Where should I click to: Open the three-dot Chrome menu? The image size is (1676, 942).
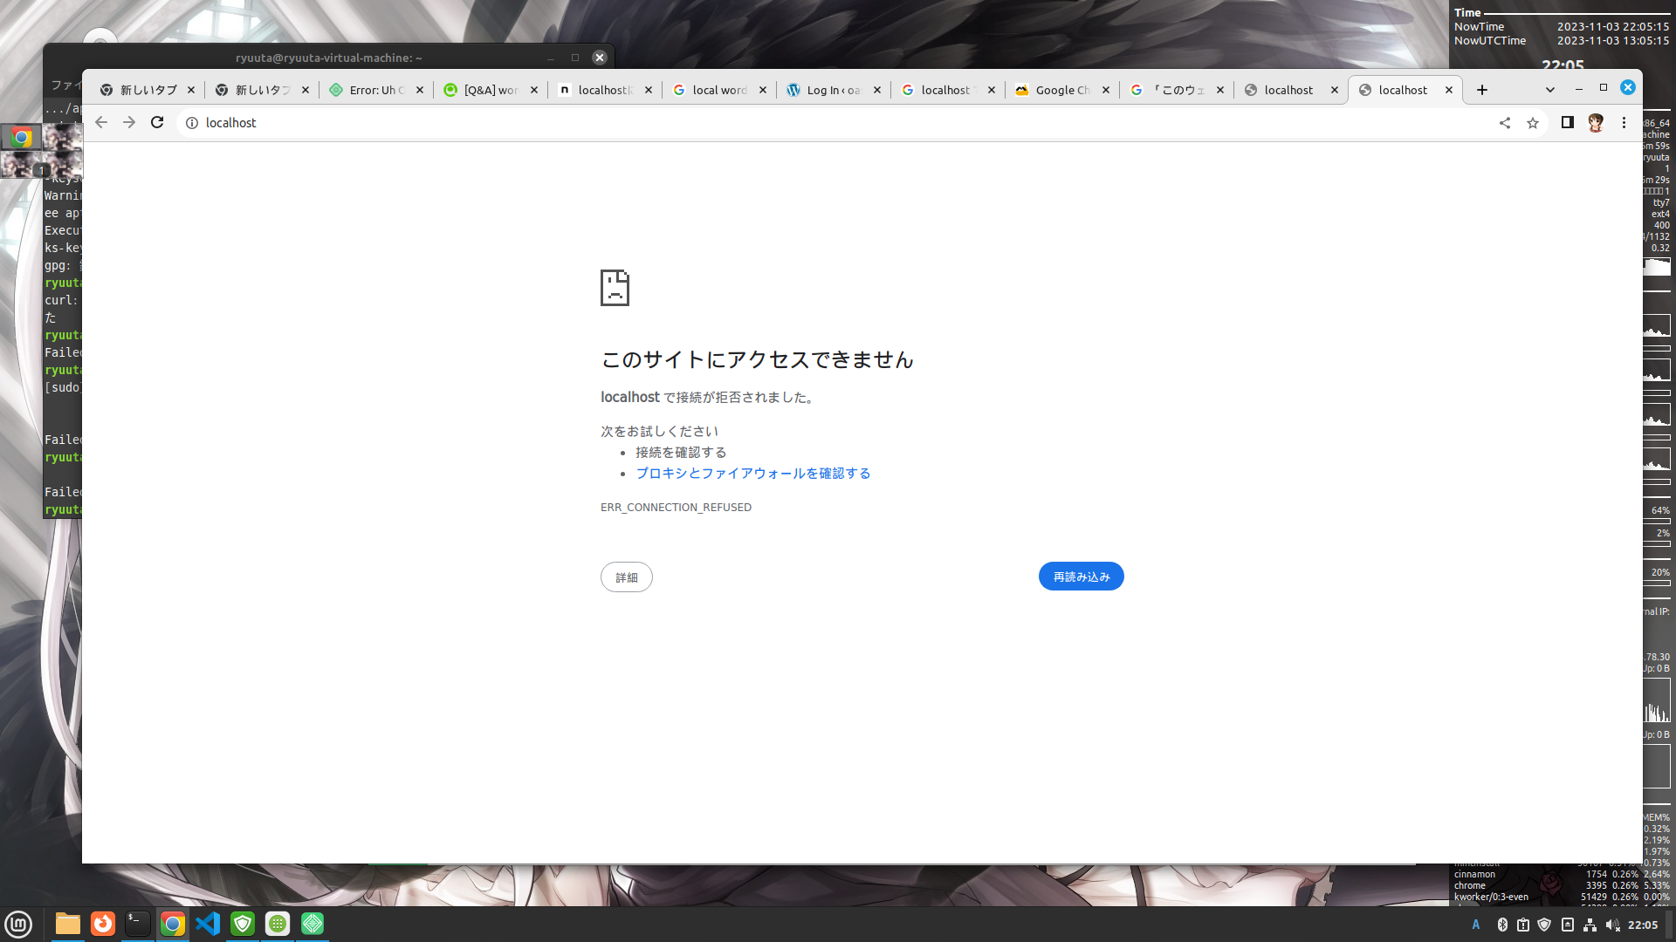tap(1624, 123)
